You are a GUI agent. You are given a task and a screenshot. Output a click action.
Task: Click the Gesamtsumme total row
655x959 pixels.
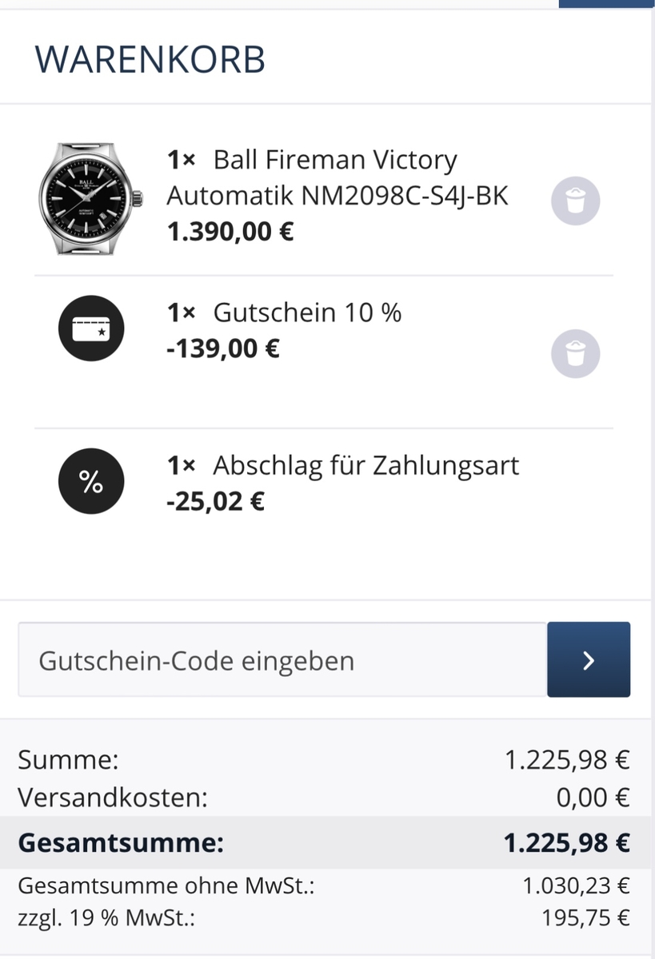327,842
